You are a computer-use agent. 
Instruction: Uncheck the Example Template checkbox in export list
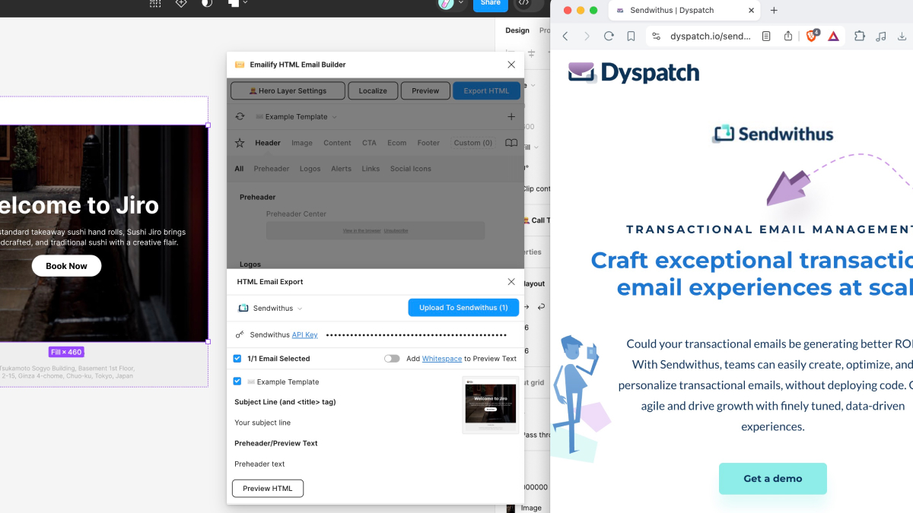[237, 382]
